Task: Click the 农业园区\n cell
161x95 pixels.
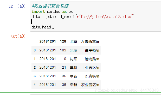Action: click(90, 85)
